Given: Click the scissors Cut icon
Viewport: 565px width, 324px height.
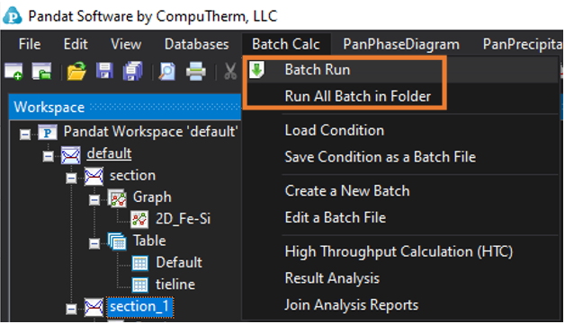Looking at the screenshot, I should 230,71.
